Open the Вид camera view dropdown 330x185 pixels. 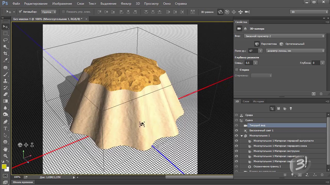pos(284,36)
